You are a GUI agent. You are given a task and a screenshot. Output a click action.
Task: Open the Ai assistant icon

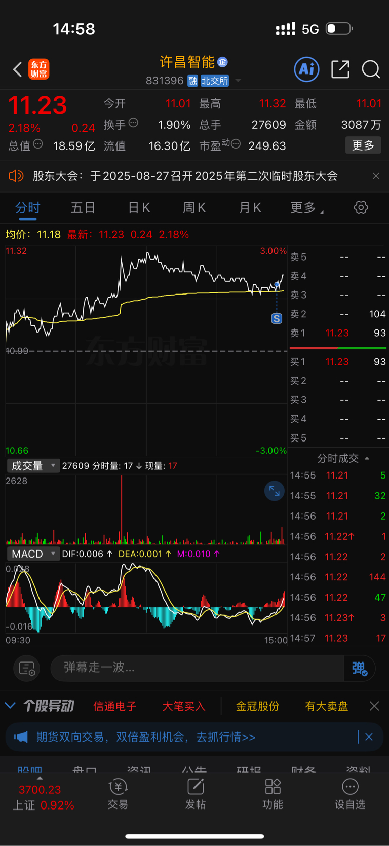[306, 69]
